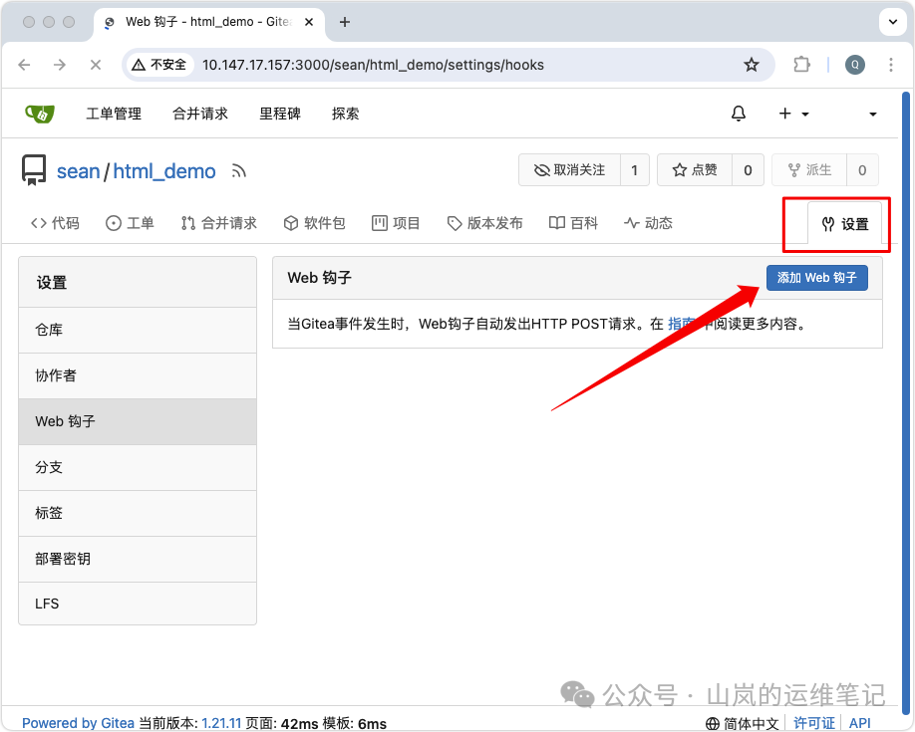Bookmark the page with the star icon
The width and height of the screenshot is (915, 732).
[x=752, y=64]
